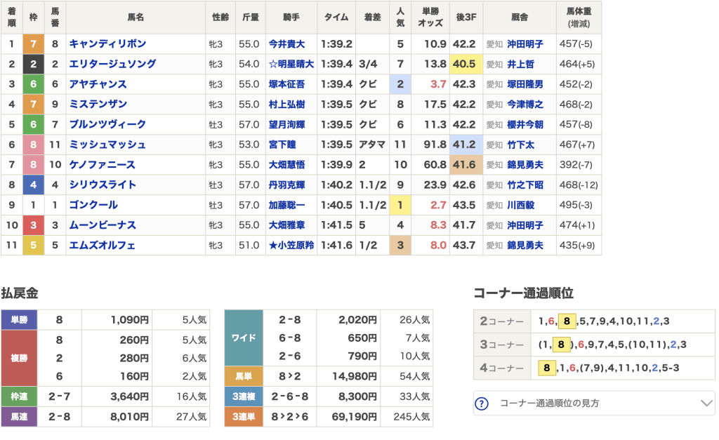The height and width of the screenshot is (440, 719).
Task: Click the ワイド payout label
Action: pyautogui.click(x=244, y=338)
